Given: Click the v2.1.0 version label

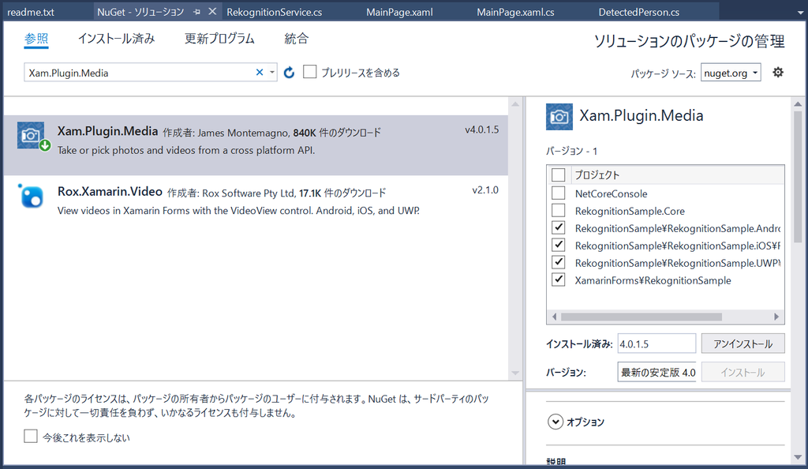Looking at the screenshot, I should pos(485,190).
